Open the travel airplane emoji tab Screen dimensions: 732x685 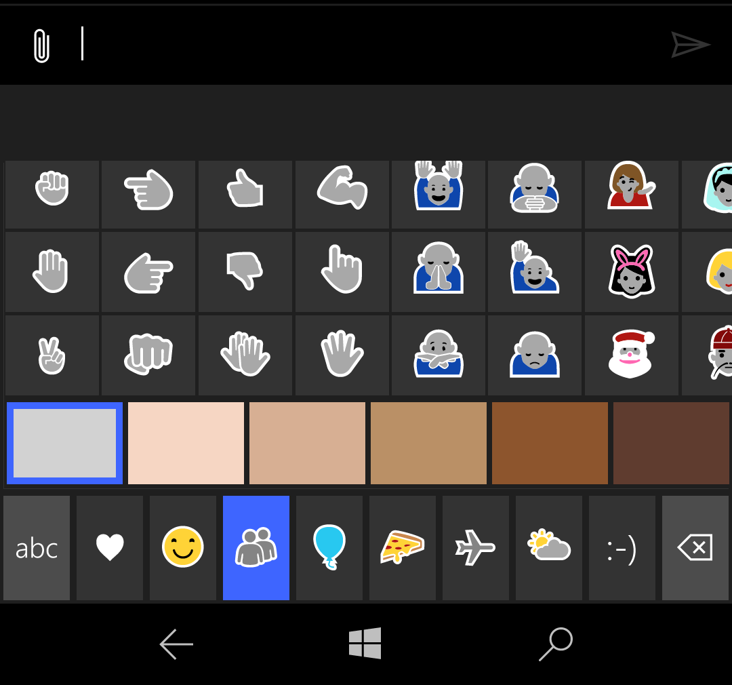point(476,548)
